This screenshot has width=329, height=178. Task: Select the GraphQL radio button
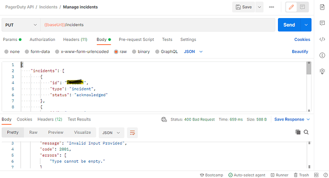[157, 52]
